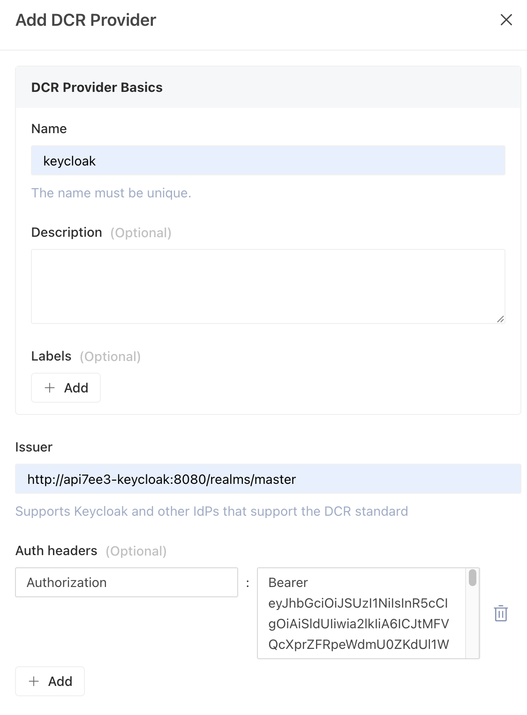527x715 pixels.
Task: Click the Authorization header name field
Action: (x=126, y=582)
